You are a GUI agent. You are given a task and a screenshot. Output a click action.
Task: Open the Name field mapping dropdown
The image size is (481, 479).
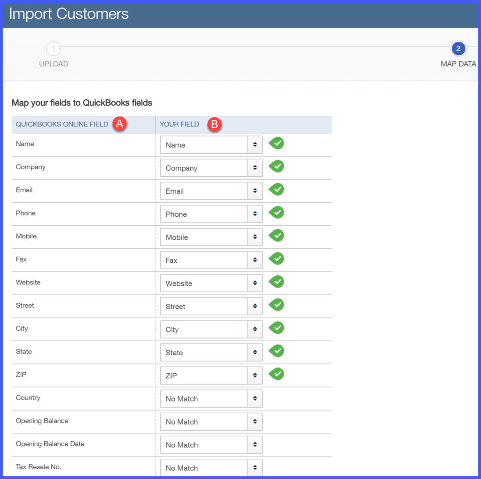click(211, 145)
